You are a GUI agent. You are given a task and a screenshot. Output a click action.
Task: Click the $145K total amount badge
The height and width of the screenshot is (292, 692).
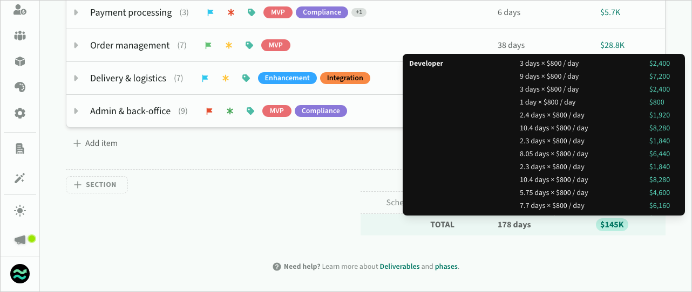(x=612, y=225)
